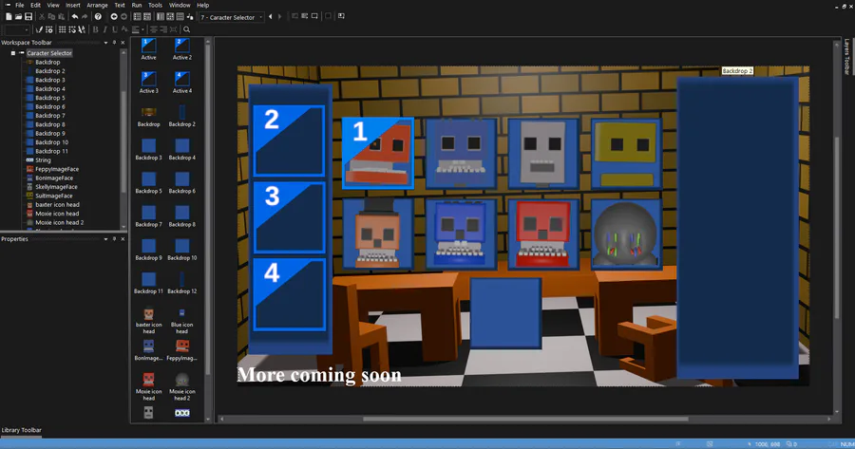855x449 pixels.
Task: Go forward with the right circle arrow
Action: coord(123,17)
